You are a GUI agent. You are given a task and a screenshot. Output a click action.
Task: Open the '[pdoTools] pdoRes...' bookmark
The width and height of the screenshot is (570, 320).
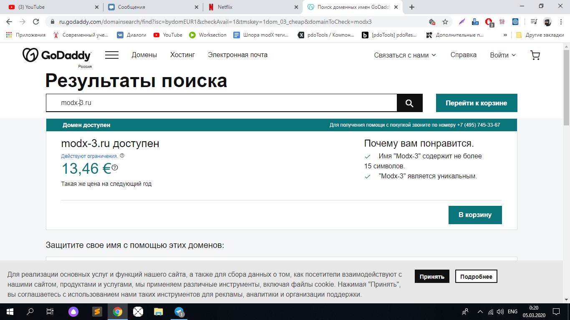[x=390, y=35]
